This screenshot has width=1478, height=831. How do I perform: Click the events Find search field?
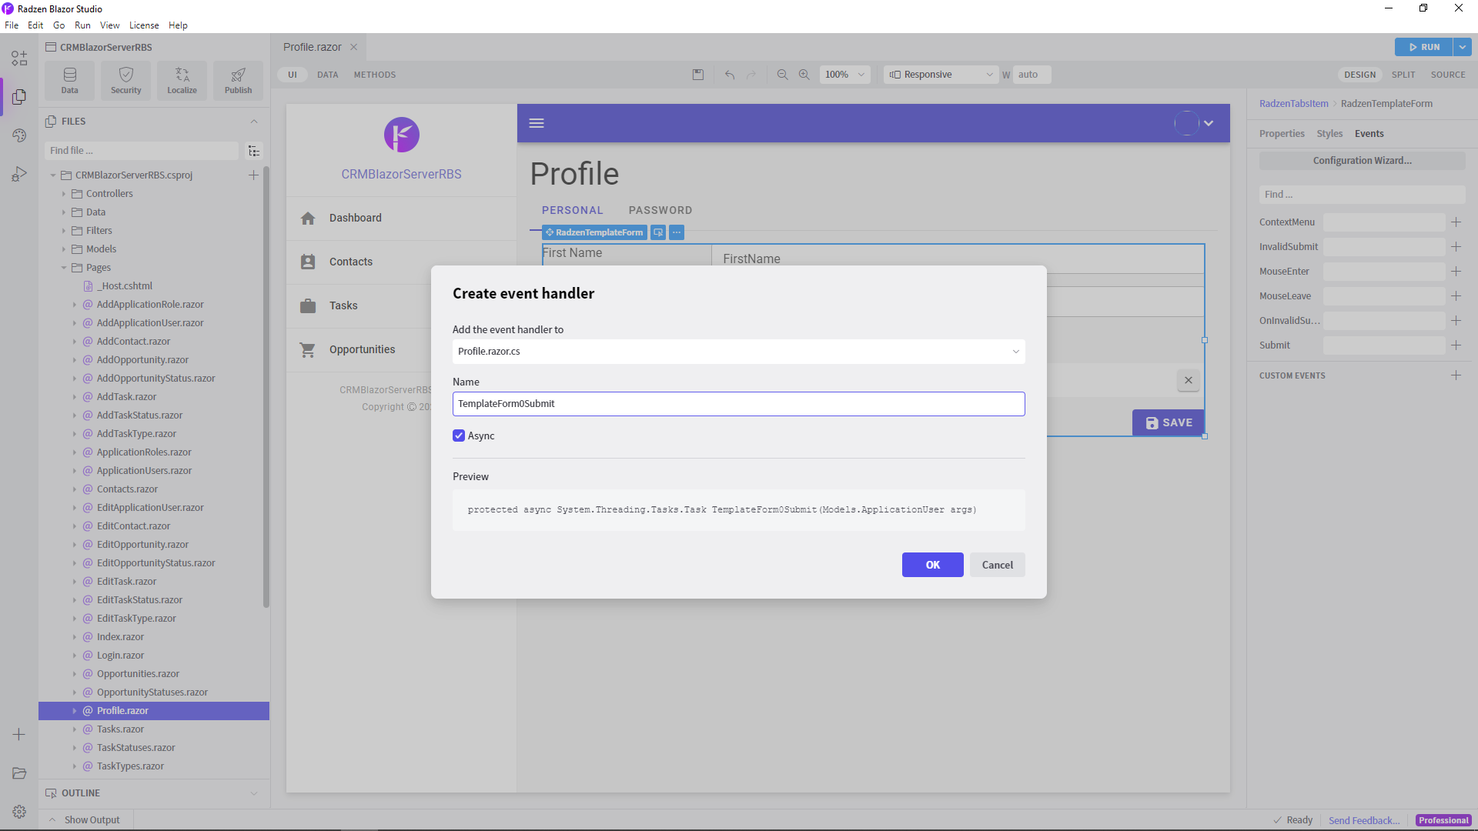[x=1363, y=195]
